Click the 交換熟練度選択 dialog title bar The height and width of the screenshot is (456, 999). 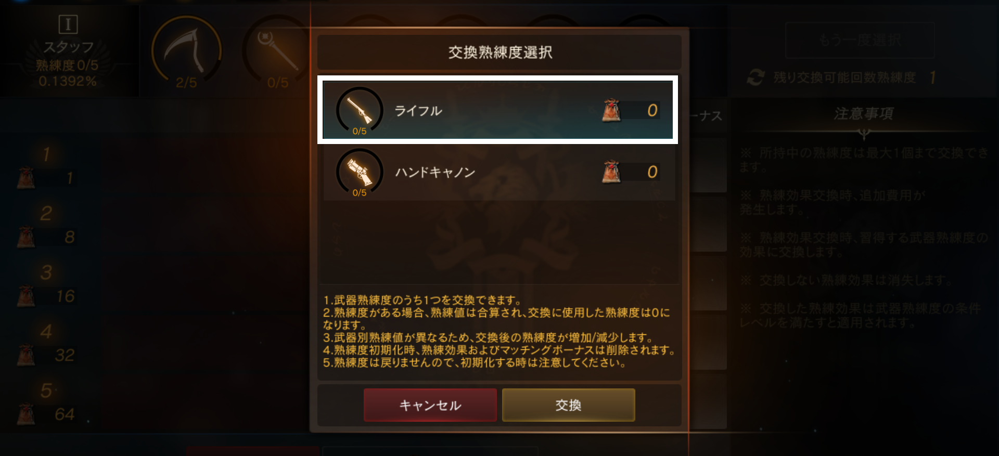[x=499, y=52]
